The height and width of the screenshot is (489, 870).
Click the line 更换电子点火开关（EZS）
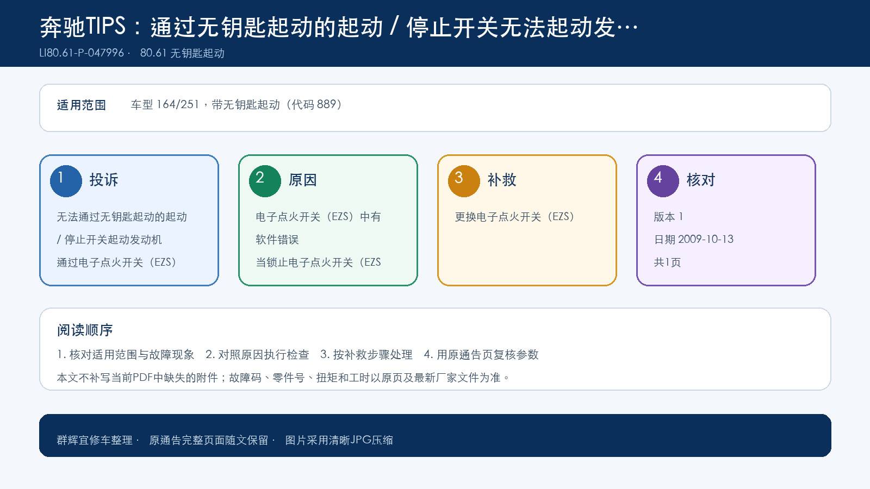[514, 217]
